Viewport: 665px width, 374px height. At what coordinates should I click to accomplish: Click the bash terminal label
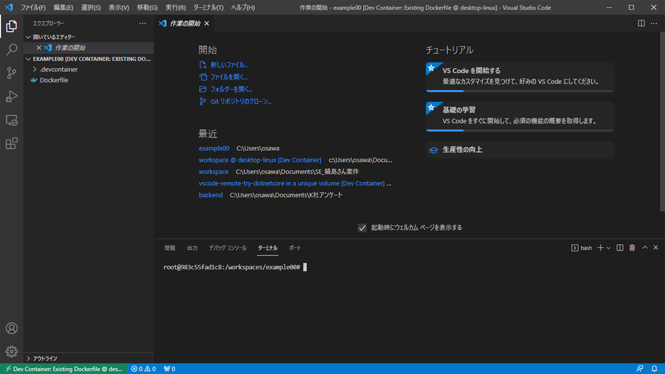point(582,248)
